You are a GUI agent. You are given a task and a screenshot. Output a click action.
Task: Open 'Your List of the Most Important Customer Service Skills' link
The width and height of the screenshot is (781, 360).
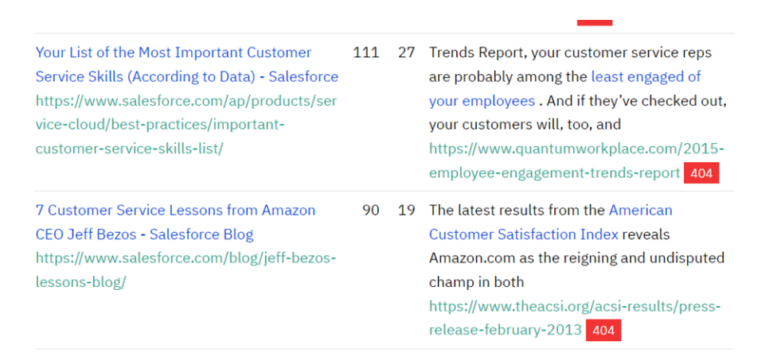click(x=187, y=64)
